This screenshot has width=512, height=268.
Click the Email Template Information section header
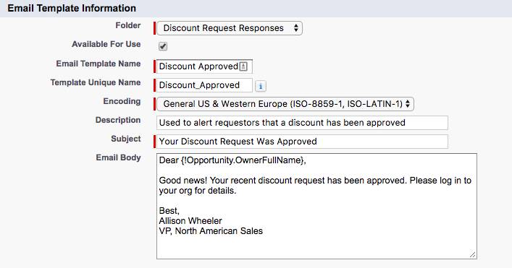click(x=72, y=8)
